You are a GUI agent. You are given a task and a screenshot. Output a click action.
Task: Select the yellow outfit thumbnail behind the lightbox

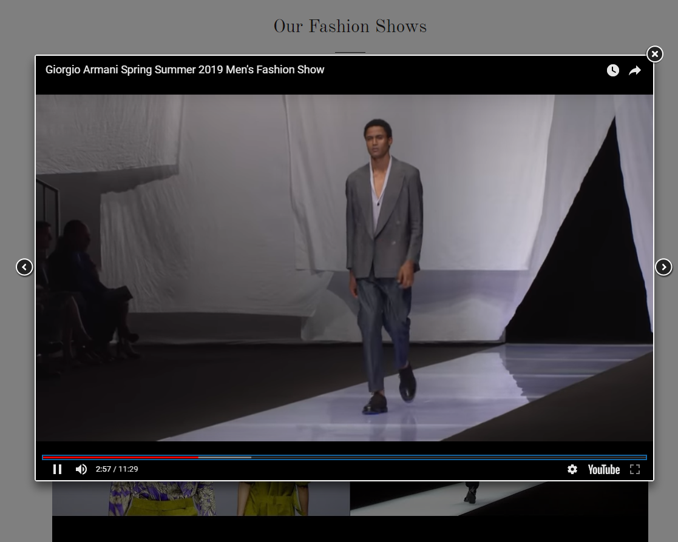(201, 498)
